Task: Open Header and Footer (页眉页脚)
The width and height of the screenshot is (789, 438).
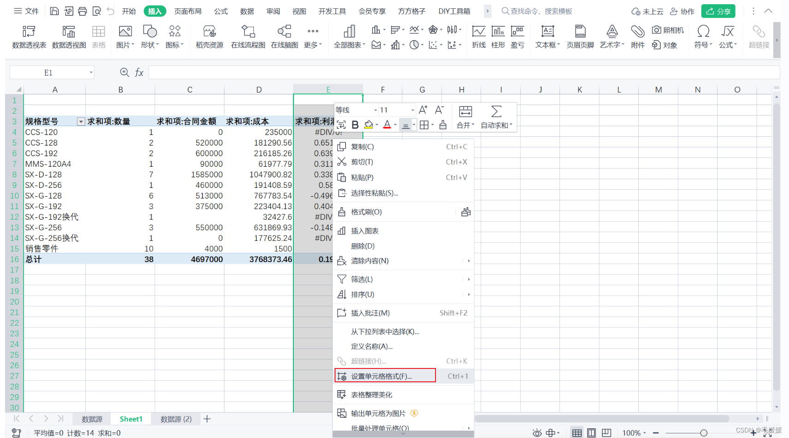Action: [x=580, y=37]
